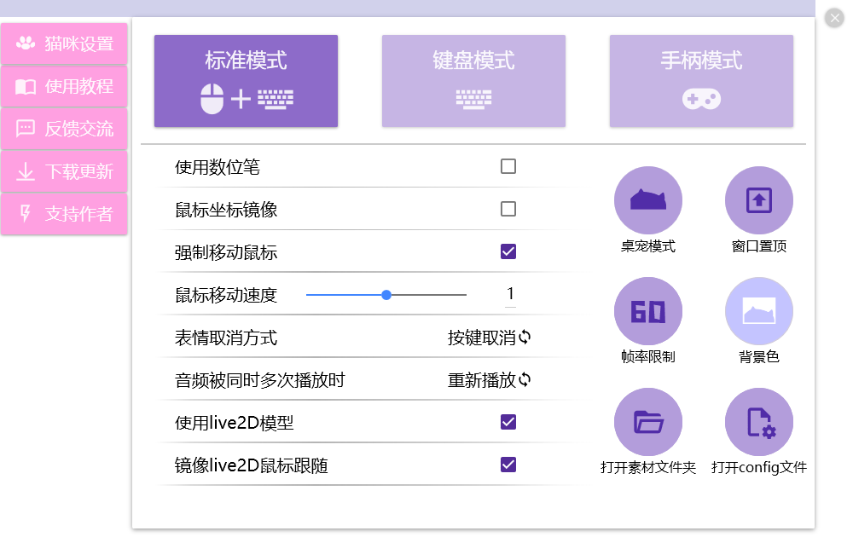Viewport: 853px width, 537px height.
Task: Switch to 键盘模式 keyboard mode
Action: click(x=473, y=80)
